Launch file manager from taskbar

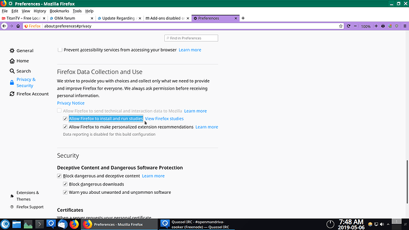tap(17, 224)
